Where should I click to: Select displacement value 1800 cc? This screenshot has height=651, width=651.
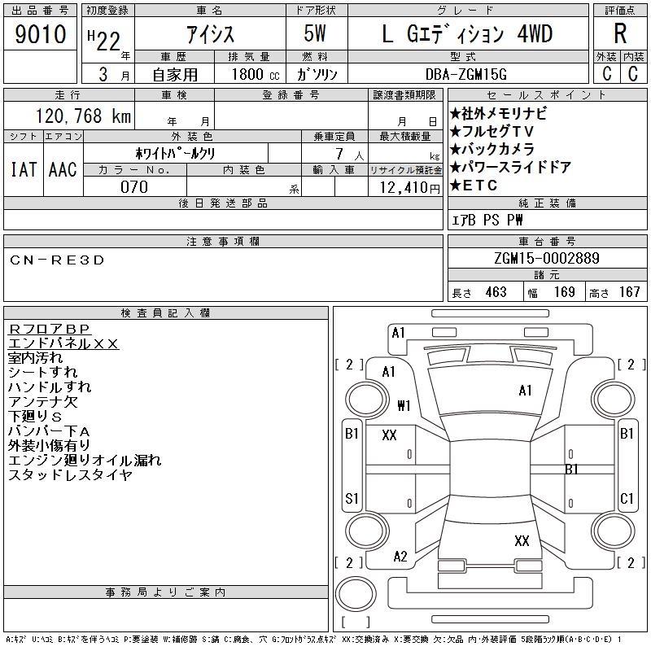(x=256, y=74)
